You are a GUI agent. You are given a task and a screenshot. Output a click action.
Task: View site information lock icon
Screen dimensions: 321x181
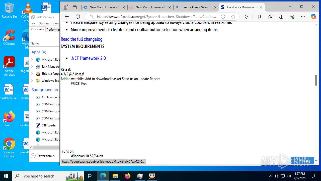tap(91, 17)
